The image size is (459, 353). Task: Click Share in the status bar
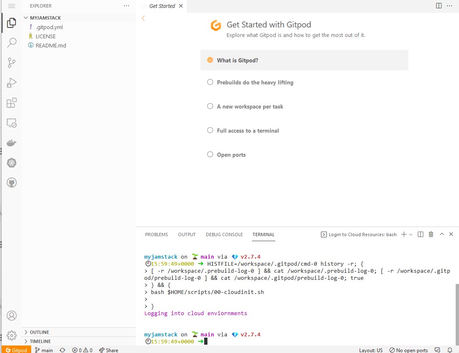[109, 350]
